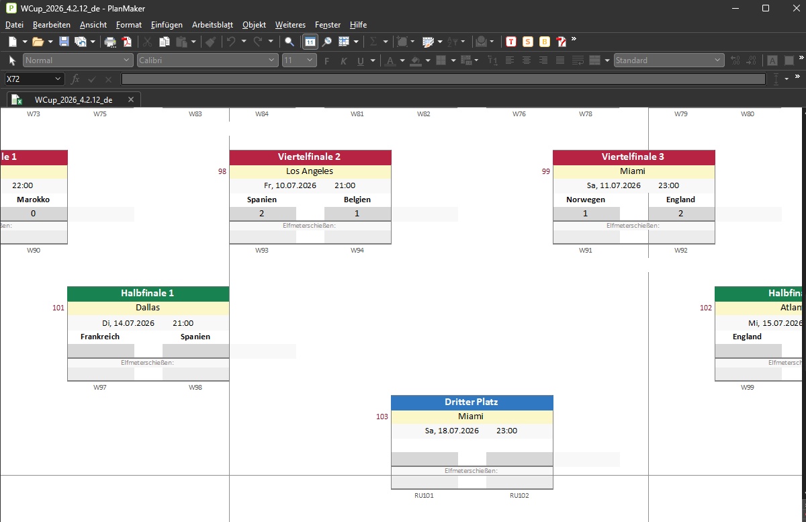Open the Einfügen menu

(x=167, y=25)
